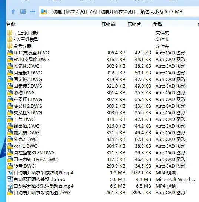The height and width of the screenshot is (202, 199).
Task: Select file name 输出轴.DWG
Action: click(x=26, y=126)
